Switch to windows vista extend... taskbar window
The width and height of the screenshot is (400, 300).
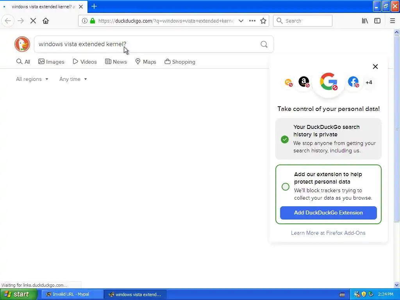[x=135, y=294]
